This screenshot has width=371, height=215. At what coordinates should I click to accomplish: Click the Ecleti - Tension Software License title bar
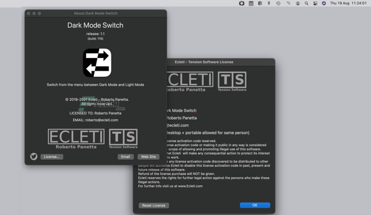(x=221, y=62)
